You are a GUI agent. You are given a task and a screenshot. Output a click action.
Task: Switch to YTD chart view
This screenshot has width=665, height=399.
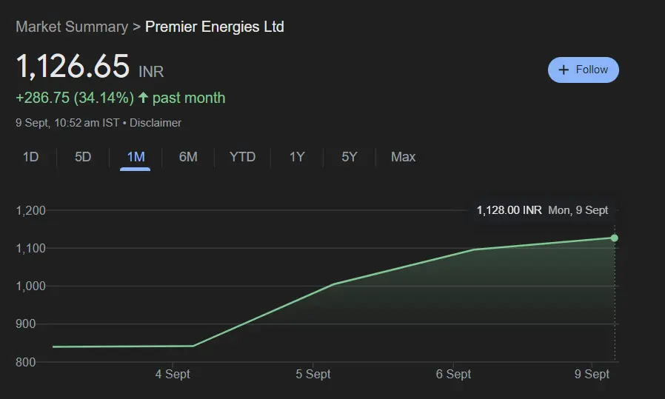242,157
